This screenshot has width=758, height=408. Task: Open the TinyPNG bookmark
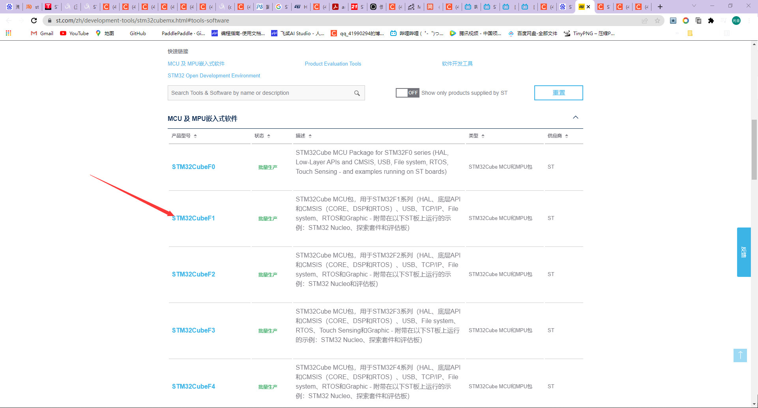589,33
